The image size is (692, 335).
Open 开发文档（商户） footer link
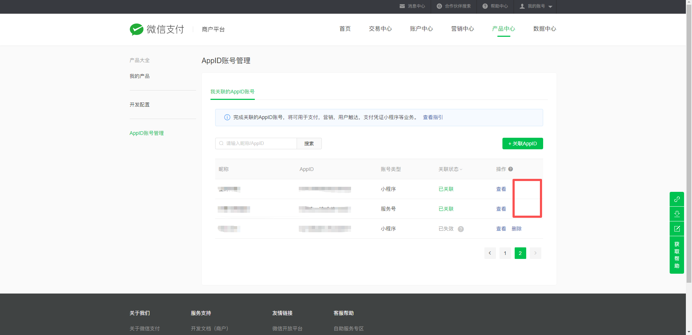210,329
